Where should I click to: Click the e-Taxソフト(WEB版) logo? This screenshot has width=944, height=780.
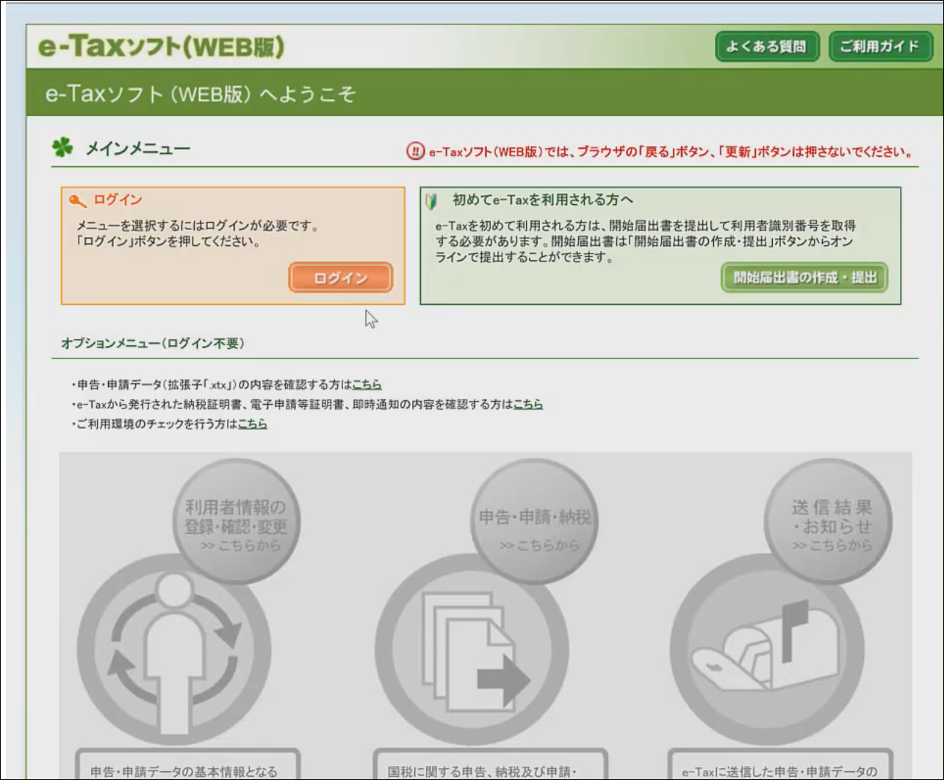161,46
